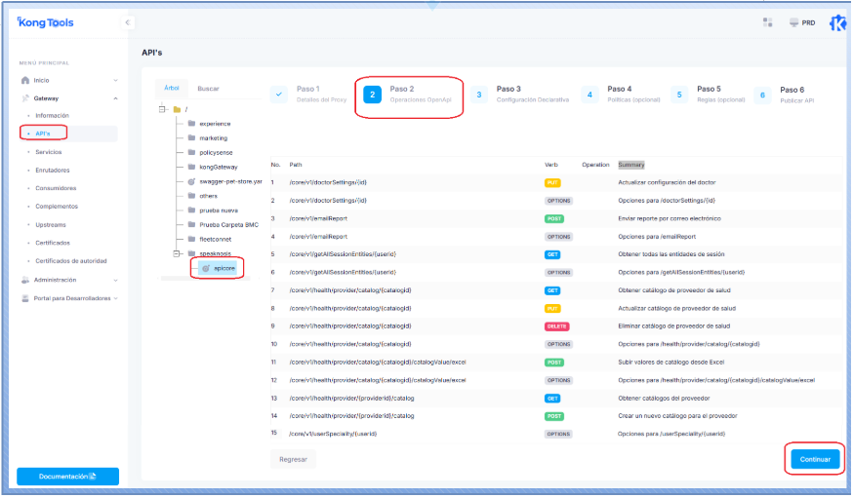Image resolution: width=853 pixels, height=498 pixels.
Task: Click the Inicio home icon
Action: [x=26, y=80]
